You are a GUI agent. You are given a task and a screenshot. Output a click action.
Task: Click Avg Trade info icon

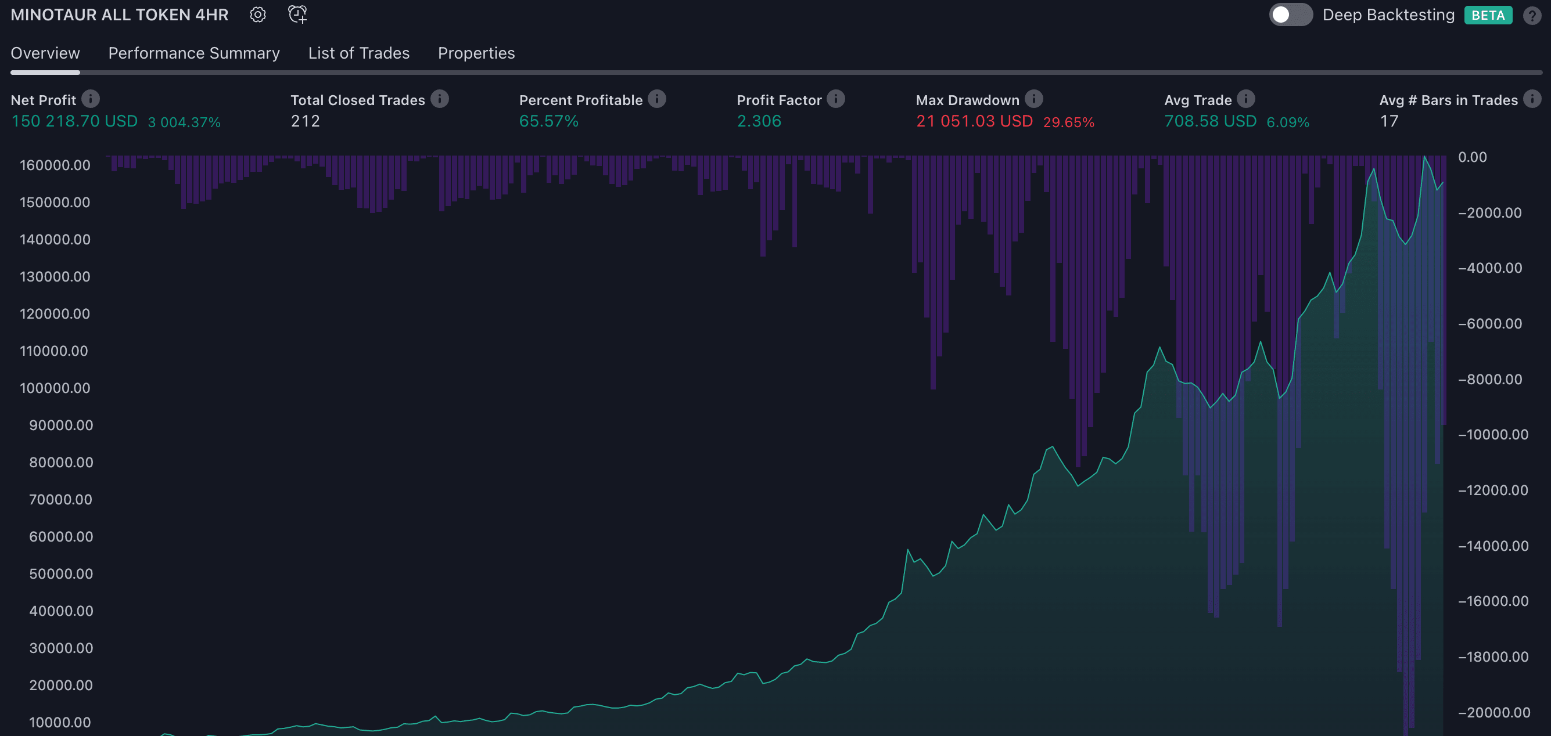click(x=1245, y=99)
